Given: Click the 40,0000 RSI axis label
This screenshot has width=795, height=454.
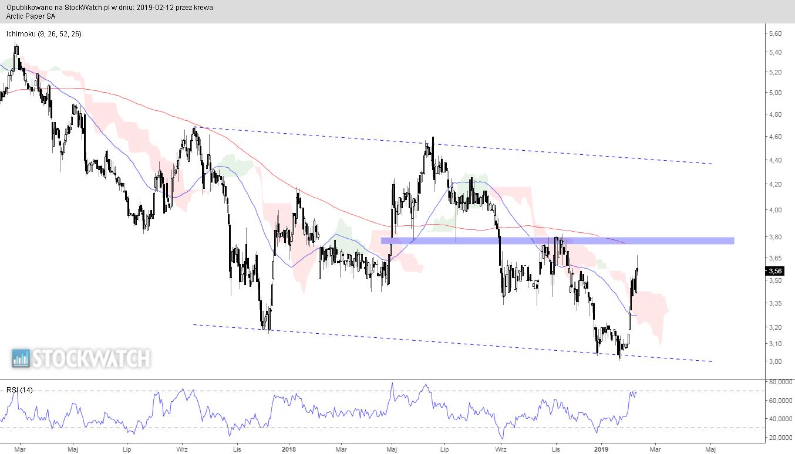Looking at the screenshot, I should tap(780, 419).
